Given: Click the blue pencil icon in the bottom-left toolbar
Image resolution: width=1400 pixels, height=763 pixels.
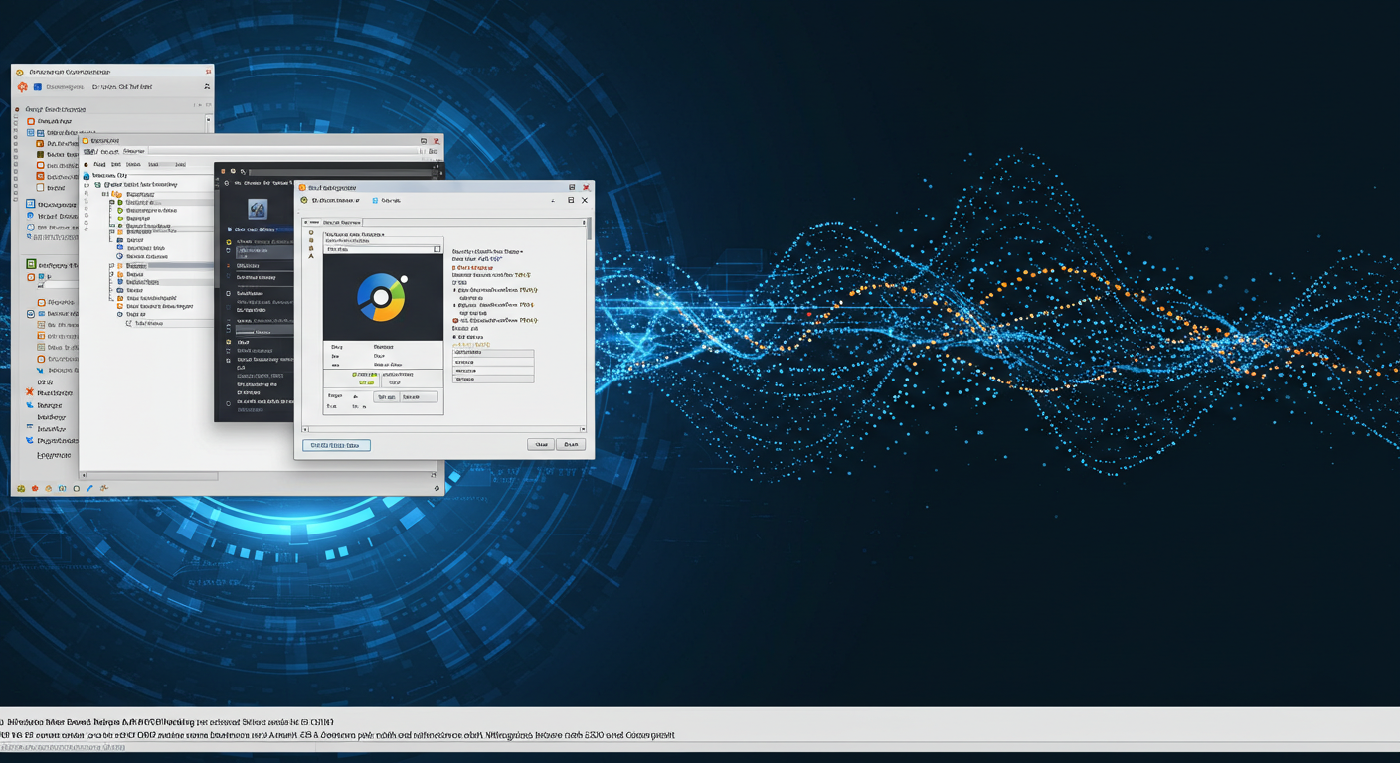Looking at the screenshot, I should tap(89, 489).
